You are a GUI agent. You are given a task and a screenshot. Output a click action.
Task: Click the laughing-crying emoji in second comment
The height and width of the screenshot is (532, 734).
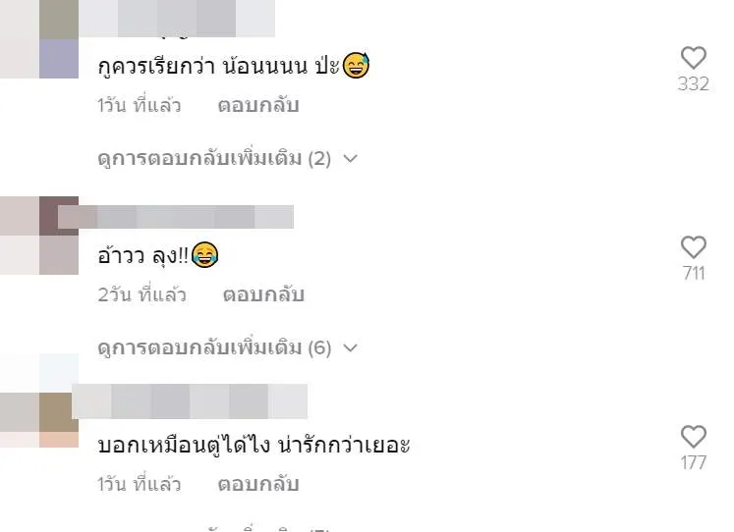click(205, 255)
